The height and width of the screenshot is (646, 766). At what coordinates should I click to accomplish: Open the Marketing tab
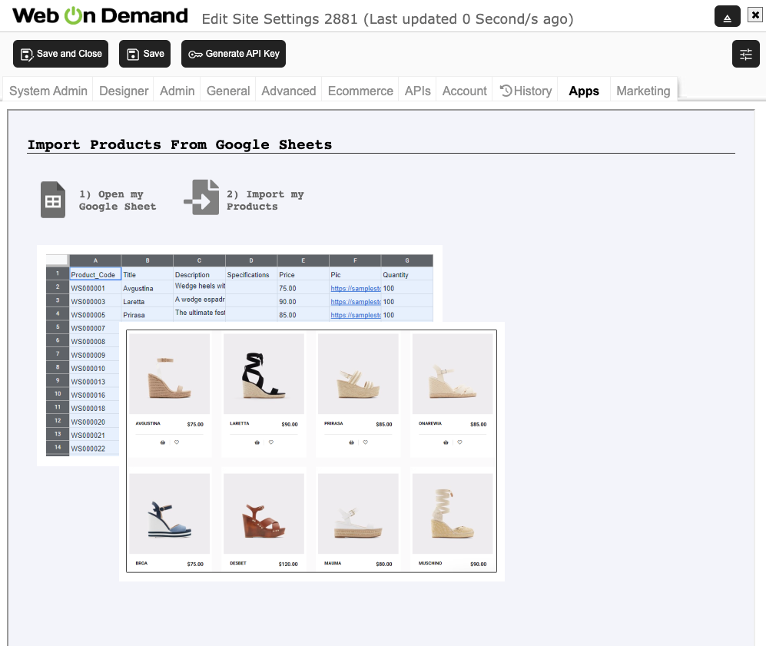click(643, 91)
